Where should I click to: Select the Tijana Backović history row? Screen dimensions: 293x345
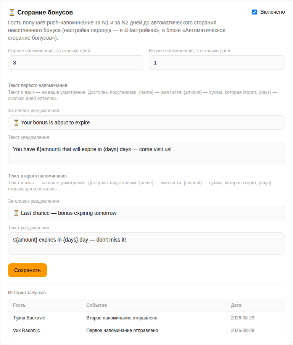pyautogui.click(x=146, y=318)
